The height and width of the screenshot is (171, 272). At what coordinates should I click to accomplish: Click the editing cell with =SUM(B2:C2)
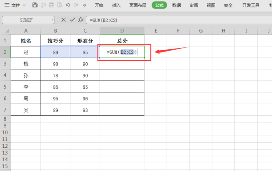[122, 52]
